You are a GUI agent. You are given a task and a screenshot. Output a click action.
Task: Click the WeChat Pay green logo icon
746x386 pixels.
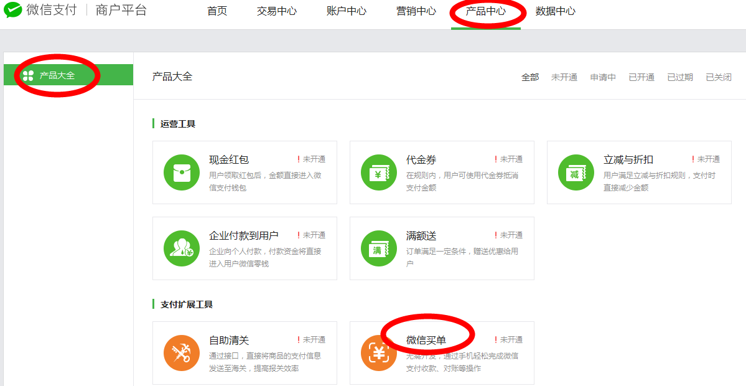[x=13, y=10]
